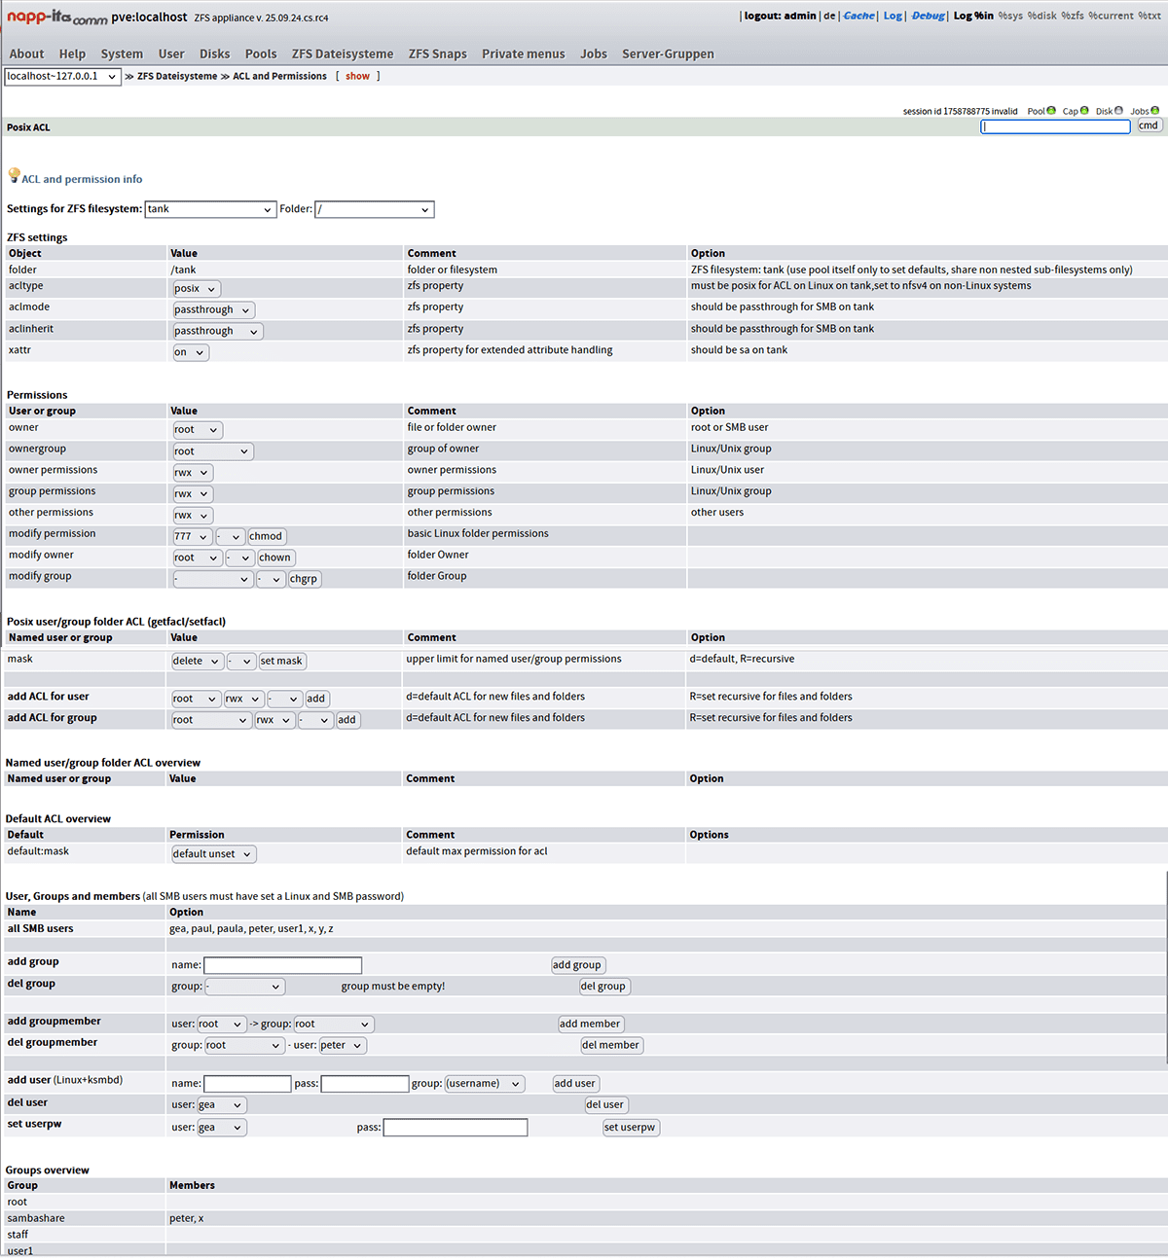Click the del user button

pyautogui.click(x=605, y=1105)
